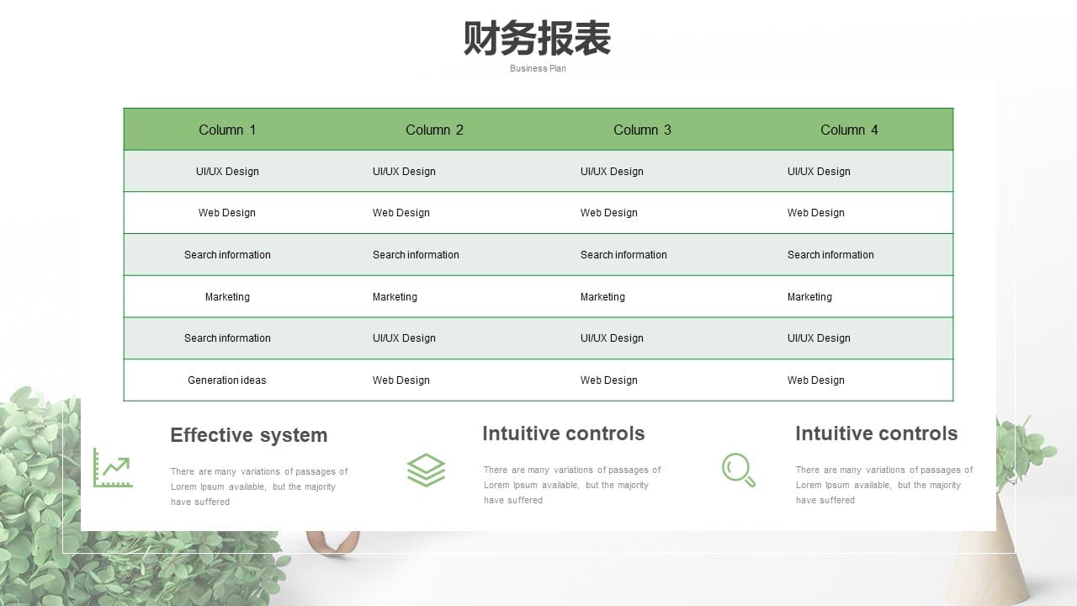Select Intuitive controls heading beside layers icon
The height and width of the screenshot is (606, 1077).
[564, 433]
